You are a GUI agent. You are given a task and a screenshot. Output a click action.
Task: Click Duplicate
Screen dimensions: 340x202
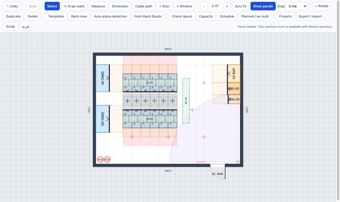coord(13,16)
